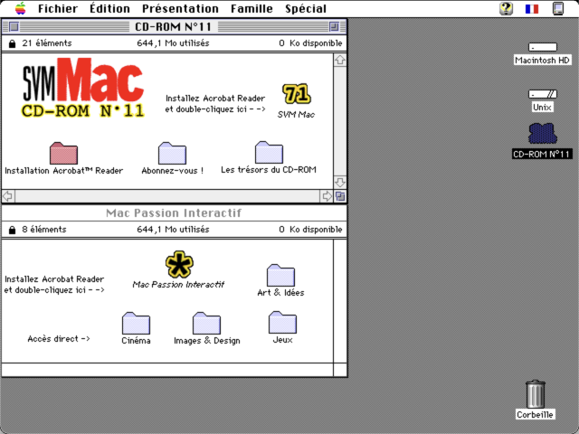Screen dimensions: 579x434
Task: Click the 'Accès direct ->' label
Action: click(59, 339)
